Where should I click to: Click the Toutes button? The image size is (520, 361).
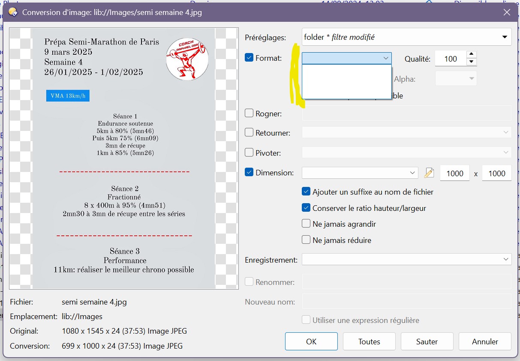370,341
